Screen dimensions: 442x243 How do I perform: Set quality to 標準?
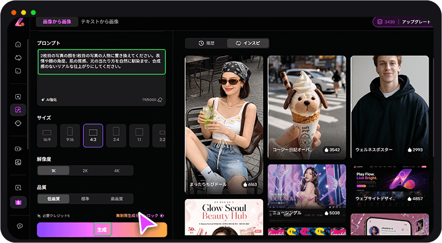[x=85, y=199]
